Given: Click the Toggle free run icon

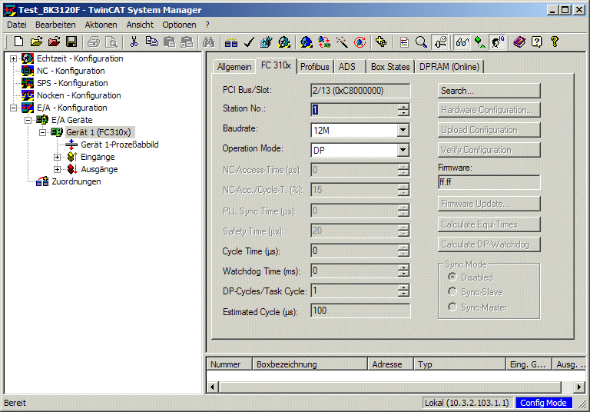Looking at the screenshot, I should click(360, 42).
